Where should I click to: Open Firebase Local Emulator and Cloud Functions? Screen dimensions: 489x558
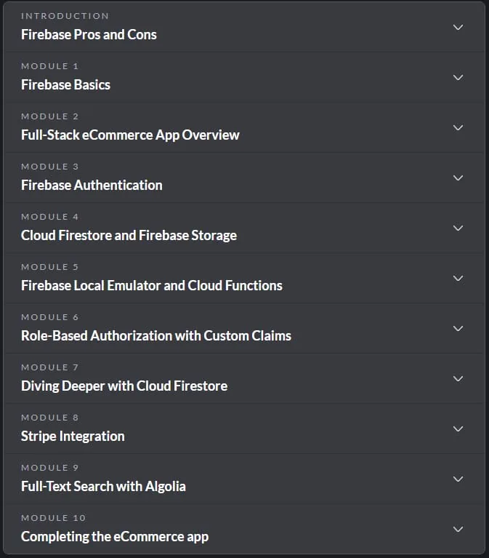pyautogui.click(x=152, y=285)
